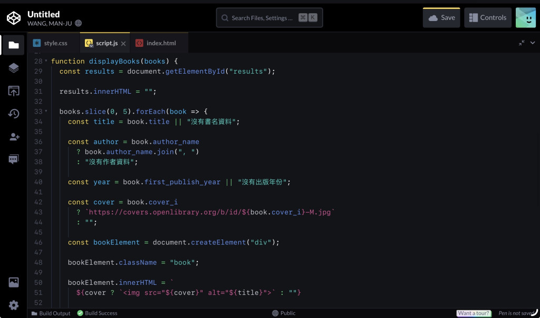The height and width of the screenshot is (318, 540).
Task: Open the layers stack sidebar icon
Action: pos(13,68)
